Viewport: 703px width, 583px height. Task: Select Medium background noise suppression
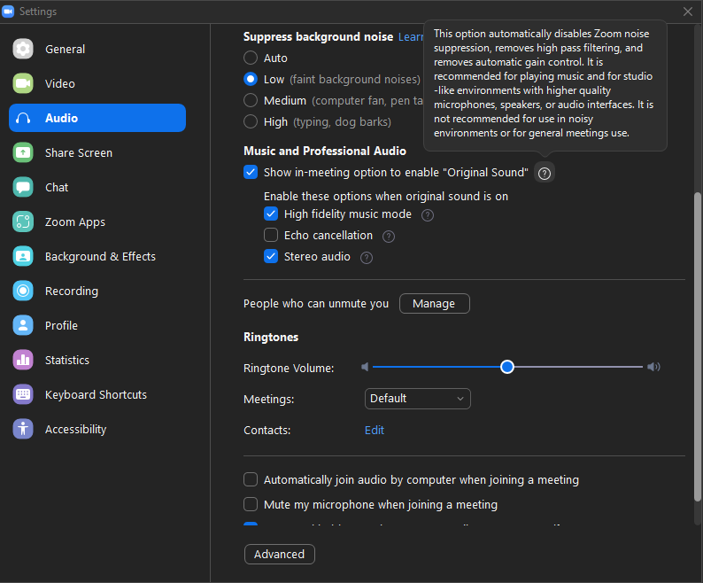pos(251,101)
